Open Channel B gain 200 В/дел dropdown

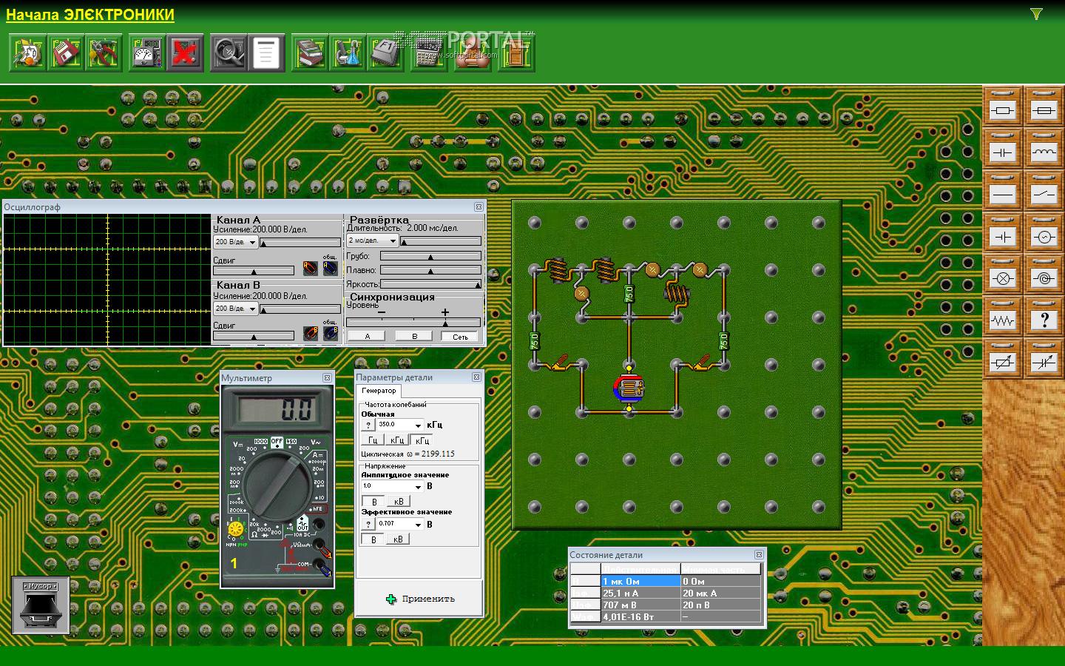click(235, 308)
